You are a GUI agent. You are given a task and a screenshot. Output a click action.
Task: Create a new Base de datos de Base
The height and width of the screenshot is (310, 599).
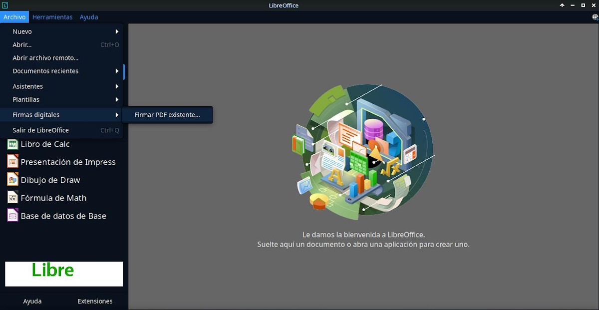pyautogui.click(x=63, y=216)
